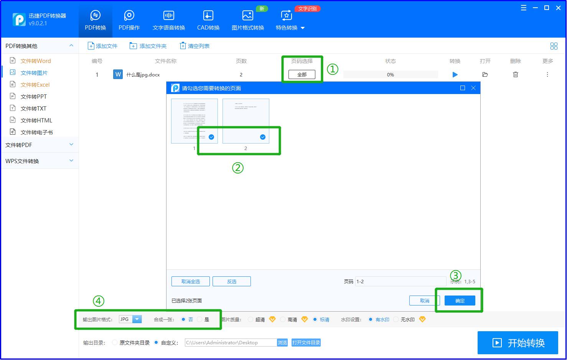Open the 图片格式转换 tab
567x360 pixels.
click(x=248, y=21)
